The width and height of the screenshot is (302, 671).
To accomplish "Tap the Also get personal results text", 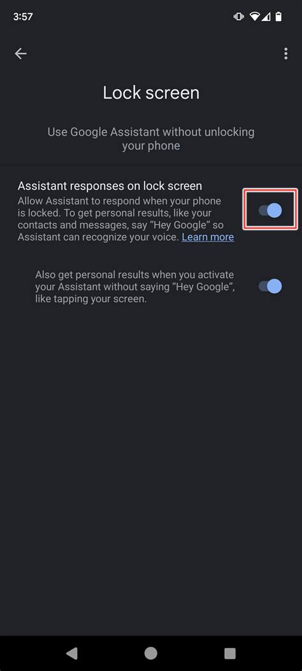I will (x=134, y=287).
